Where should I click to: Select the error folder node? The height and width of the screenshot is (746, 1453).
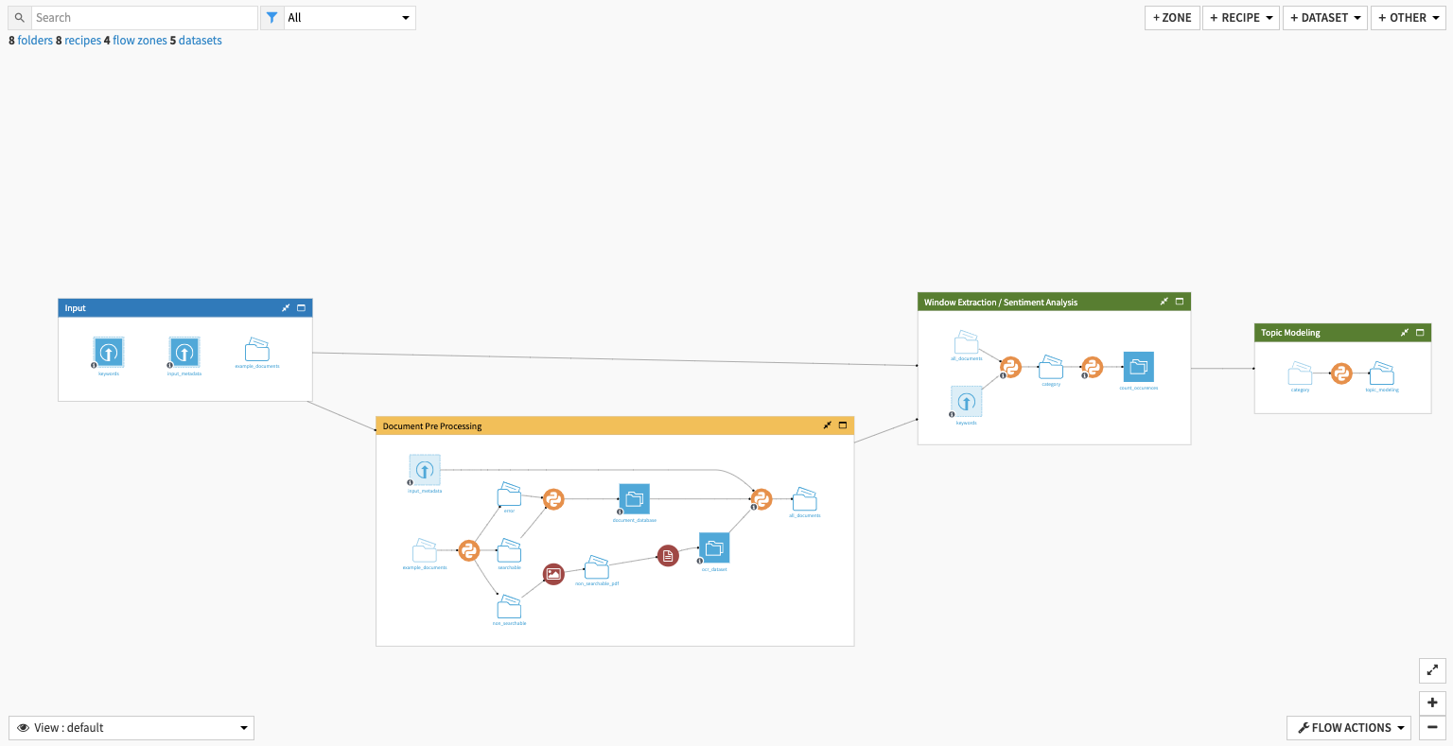coord(509,494)
